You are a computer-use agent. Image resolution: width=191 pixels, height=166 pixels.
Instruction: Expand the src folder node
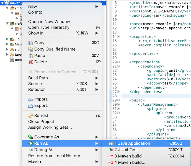point(7,49)
